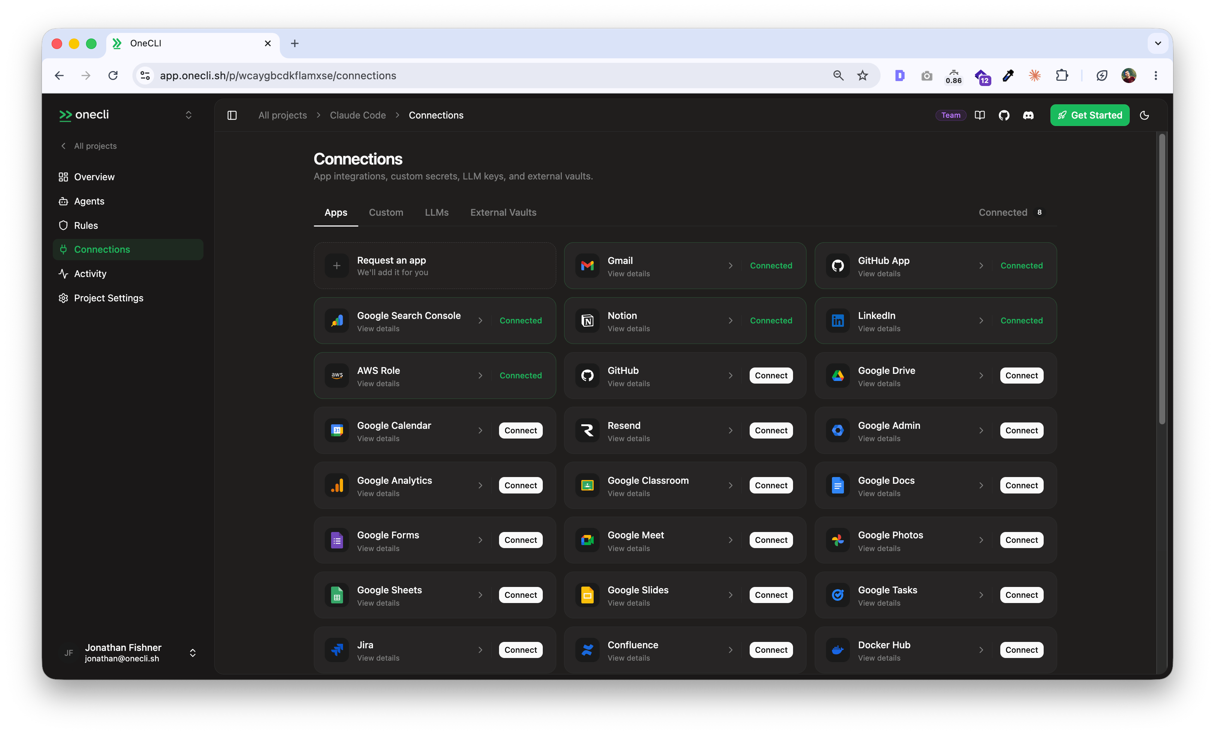Open the Request an app card
Screen dimensions: 1215x735
pyautogui.click(x=434, y=266)
